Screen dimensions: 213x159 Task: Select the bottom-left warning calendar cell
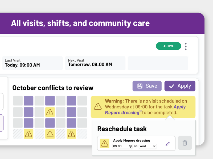(x=29, y=134)
